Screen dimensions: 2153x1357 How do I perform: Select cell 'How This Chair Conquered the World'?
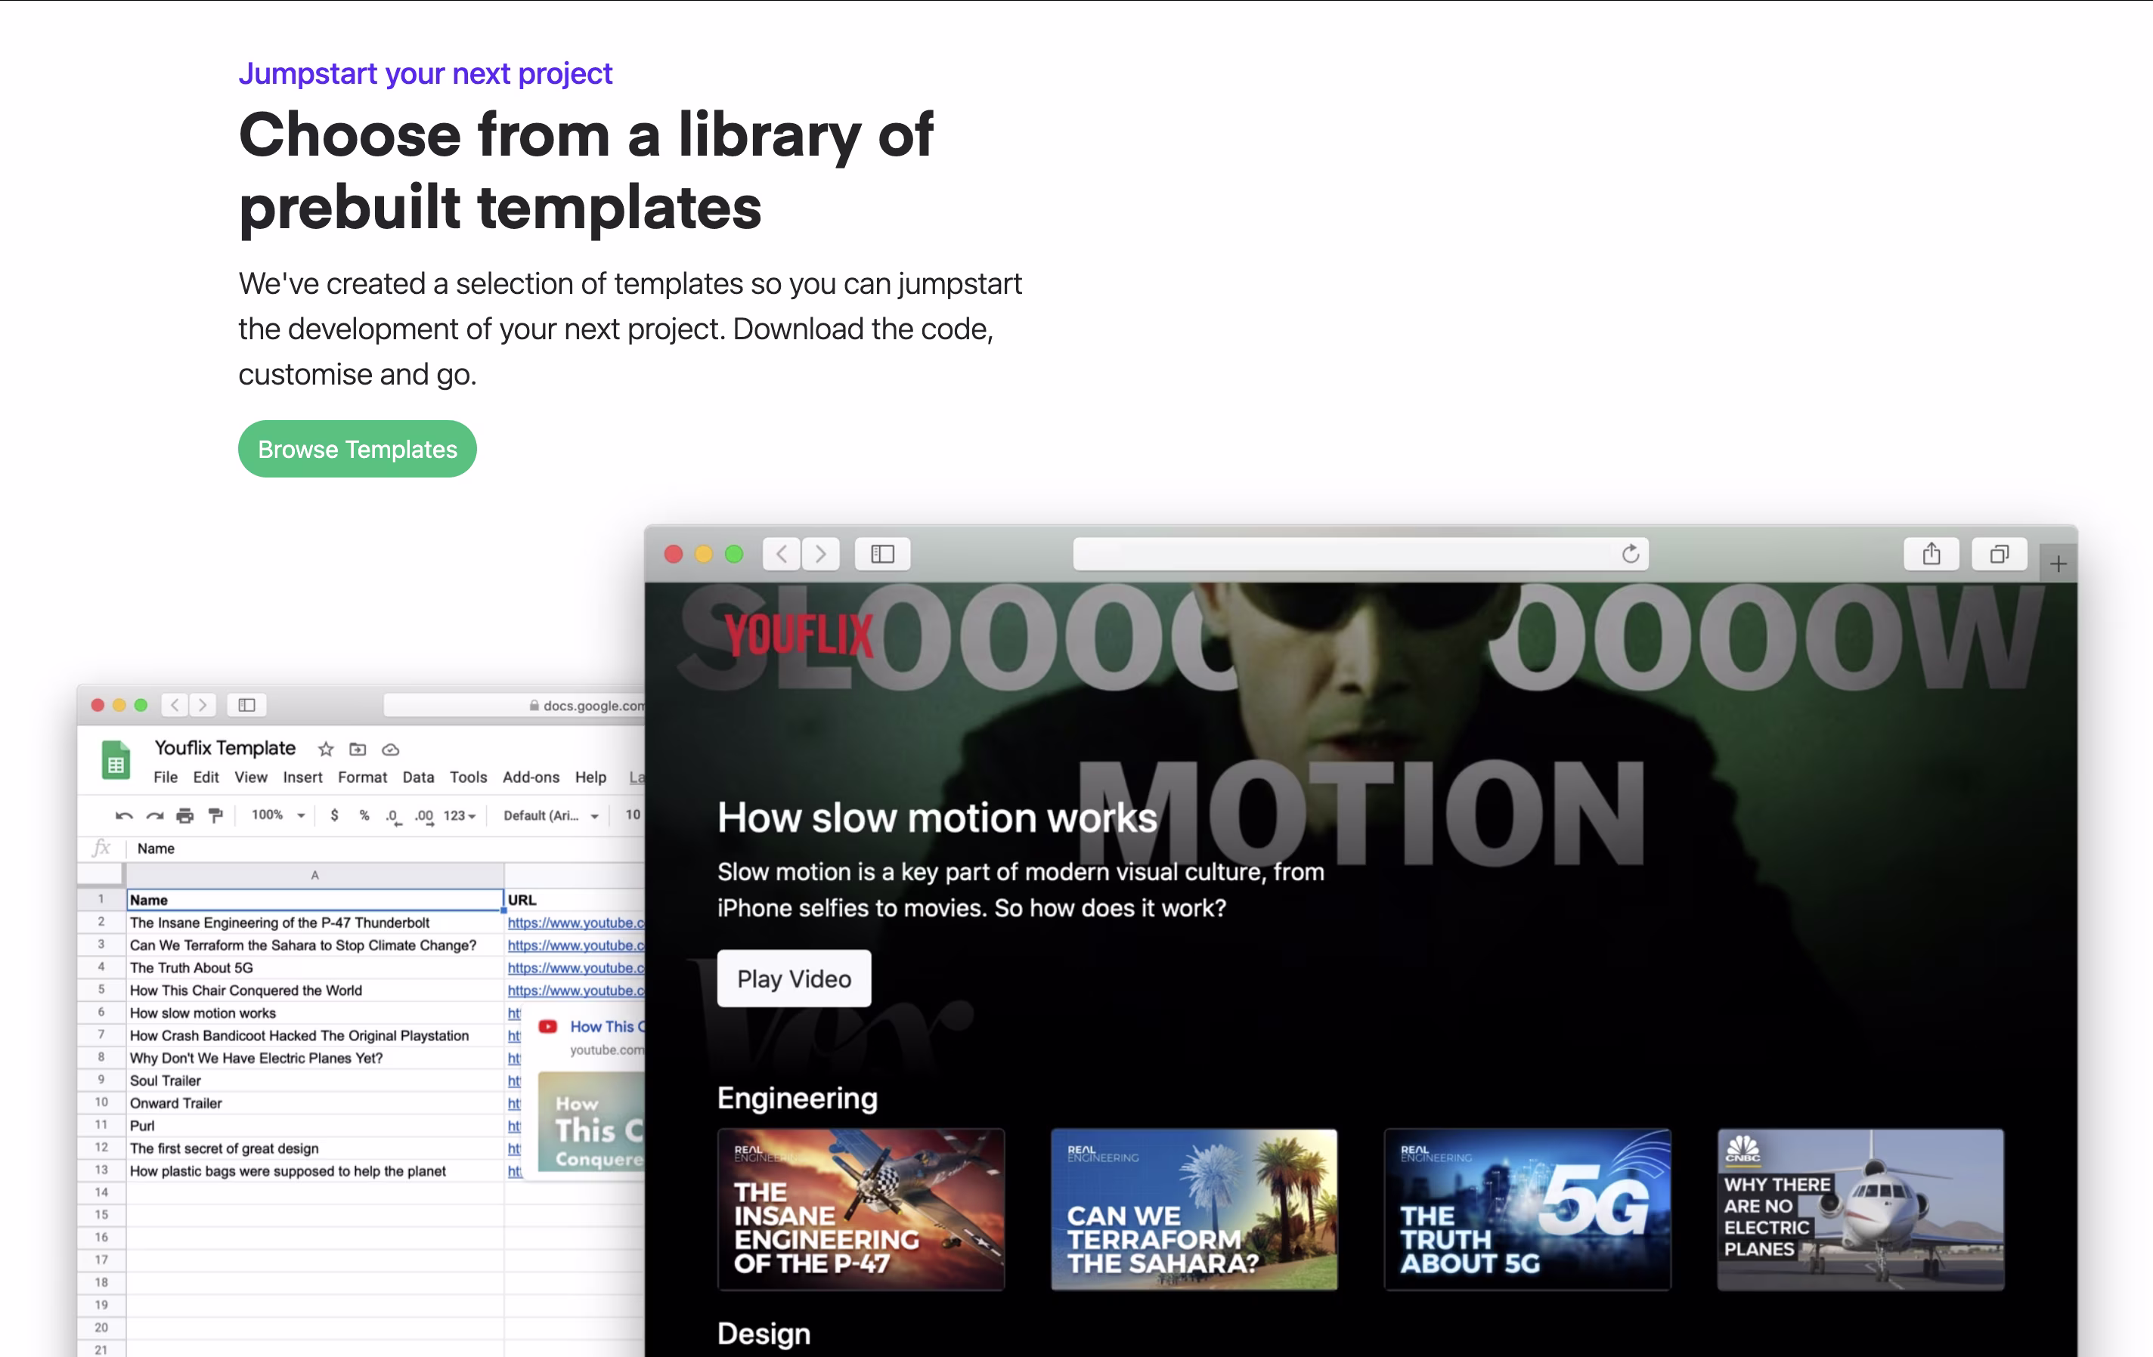click(x=314, y=990)
